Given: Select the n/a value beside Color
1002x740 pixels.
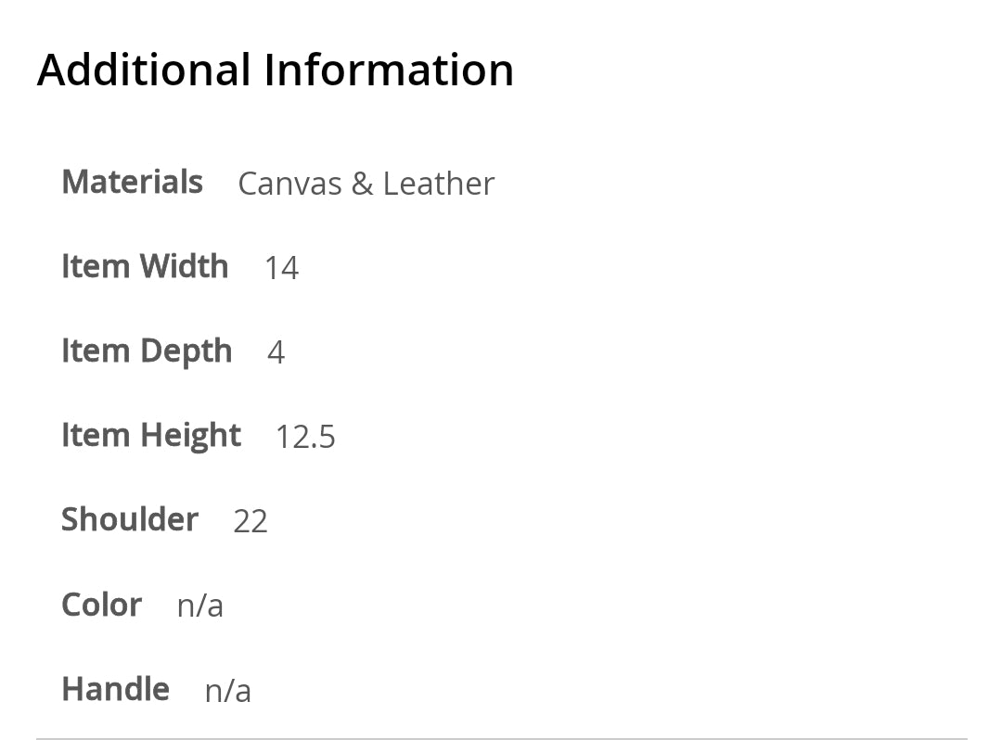Looking at the screenshot, I should click(x=200, y=606).
